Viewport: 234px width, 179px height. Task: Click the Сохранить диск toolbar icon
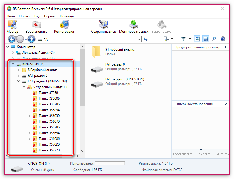104,24
